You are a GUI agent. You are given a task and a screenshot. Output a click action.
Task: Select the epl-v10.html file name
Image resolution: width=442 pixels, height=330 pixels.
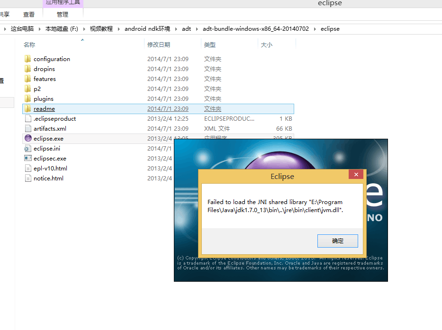click(x=51, y=168)
